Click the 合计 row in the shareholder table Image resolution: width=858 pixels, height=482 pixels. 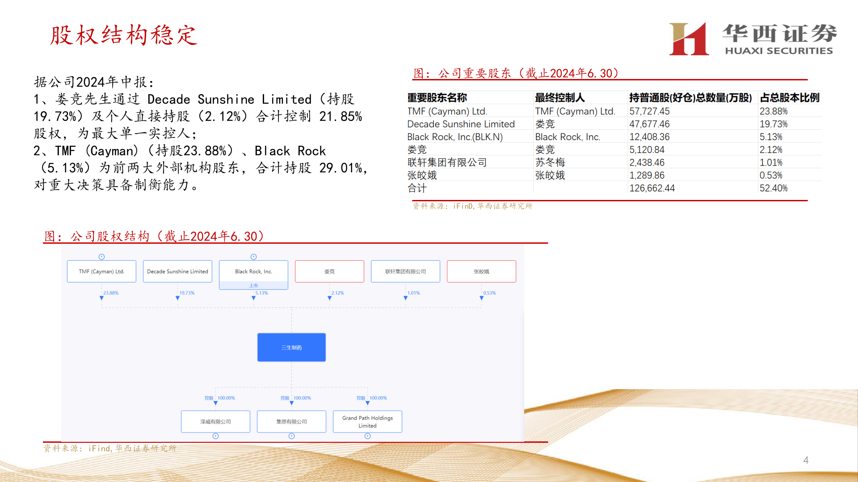point(416,188)
